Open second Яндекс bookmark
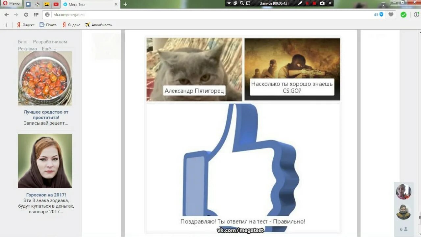Image resolution: width=421 pixels, height=237 pixels. click(x=71, y=25)
